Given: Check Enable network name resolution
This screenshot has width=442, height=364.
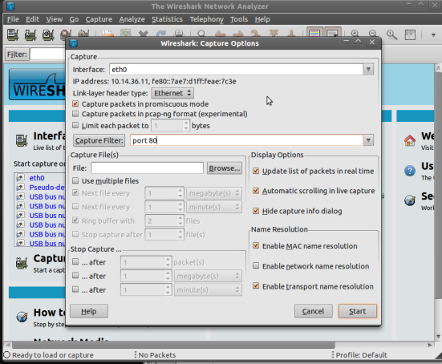Looking at the screenshot, I should 256,265.
